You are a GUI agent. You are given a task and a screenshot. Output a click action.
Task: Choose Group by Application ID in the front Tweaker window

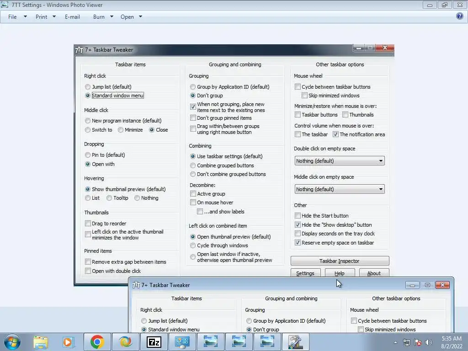(x=286, y=320)
